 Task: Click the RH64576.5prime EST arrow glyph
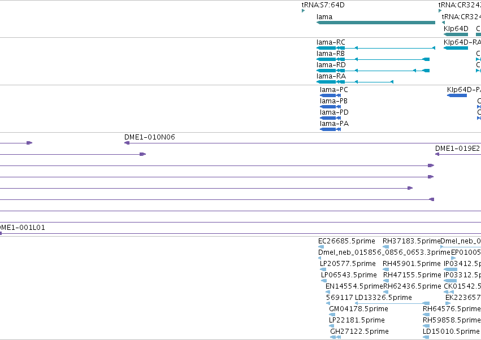coord(426,315)
